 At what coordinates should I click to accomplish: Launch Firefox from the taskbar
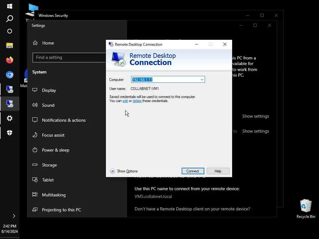click(10, 60)
